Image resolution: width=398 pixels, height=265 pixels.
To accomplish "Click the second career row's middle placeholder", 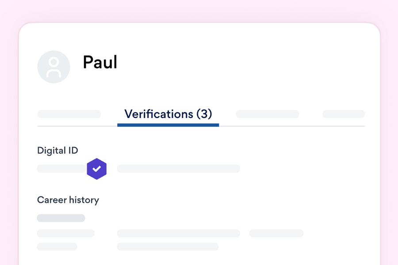I will (x=168, y=246).
